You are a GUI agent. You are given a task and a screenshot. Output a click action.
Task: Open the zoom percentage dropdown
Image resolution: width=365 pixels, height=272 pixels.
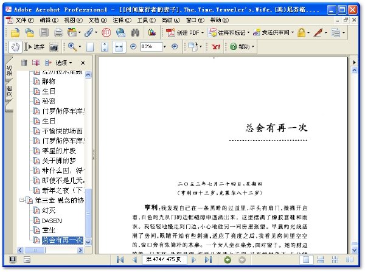165,47
